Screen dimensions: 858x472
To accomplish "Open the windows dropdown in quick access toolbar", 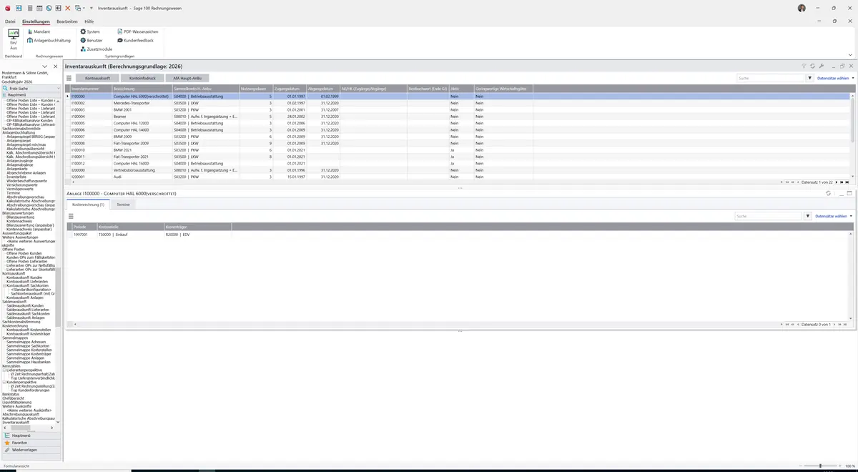I will coord(79,8).
